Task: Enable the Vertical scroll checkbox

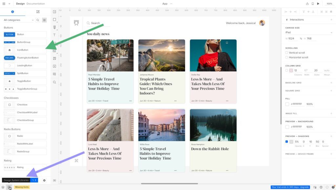Action: pyautogui.click(x=287, y=53)
